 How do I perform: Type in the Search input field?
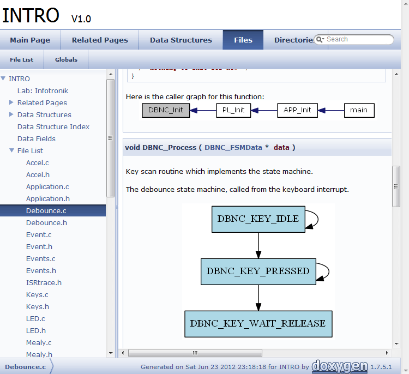pos(357,39)
